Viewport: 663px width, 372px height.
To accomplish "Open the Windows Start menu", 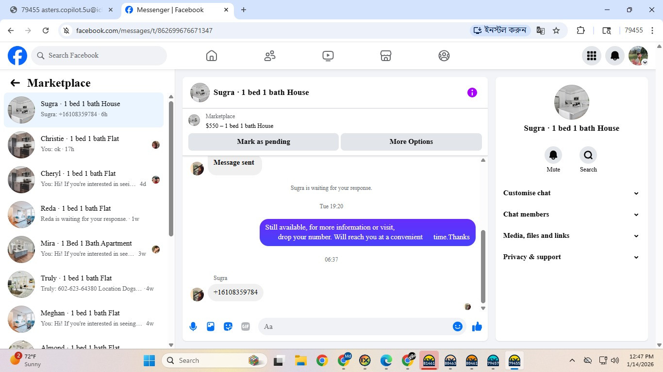I will tap(149, 360).
